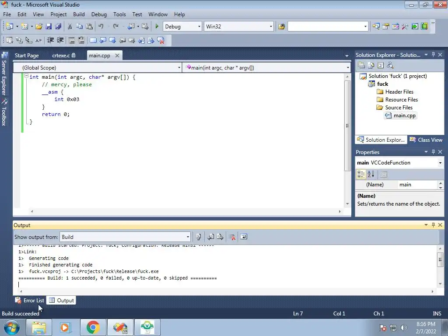Open the Toolbox hammer-and-wrench toolbar icon

point(405,27)
